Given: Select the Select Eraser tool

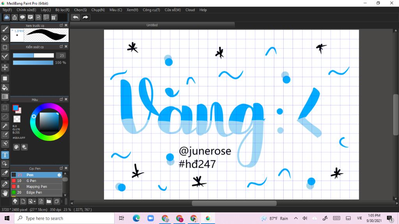Looking at the screenshot, I should point(5,144).
